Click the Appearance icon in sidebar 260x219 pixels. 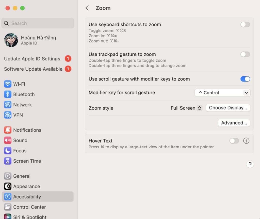tap(8, 186)
